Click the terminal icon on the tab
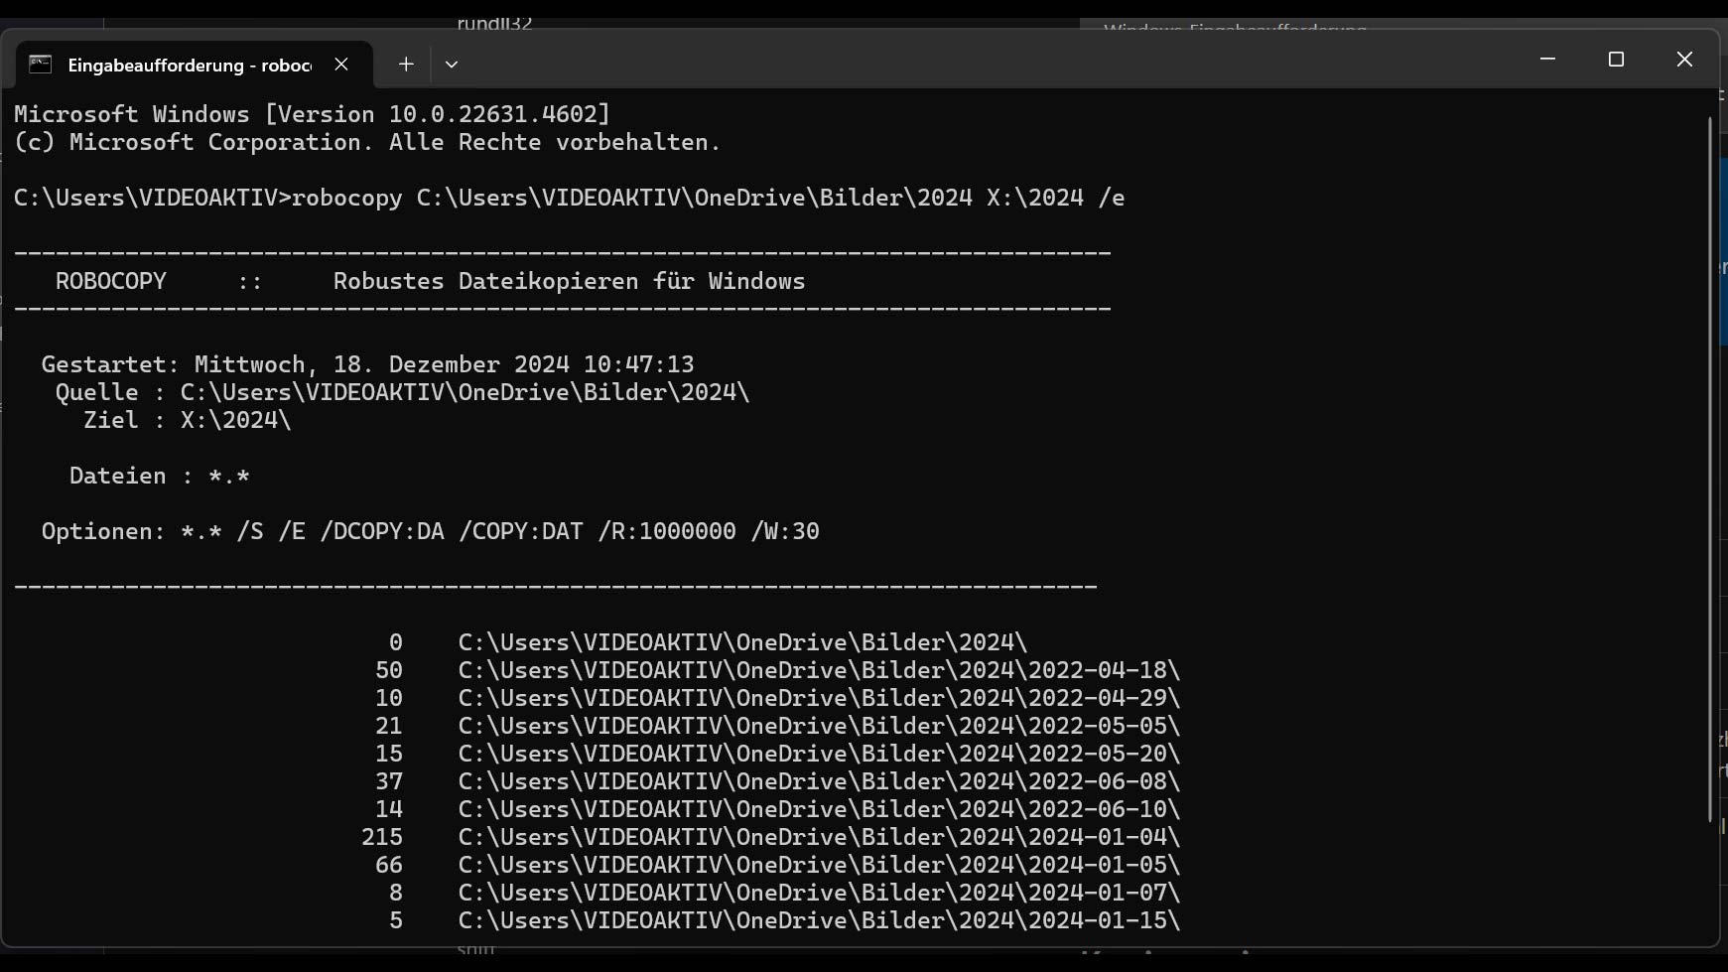The width and height of the screenshot is (1728, 972). pos(40,65)
